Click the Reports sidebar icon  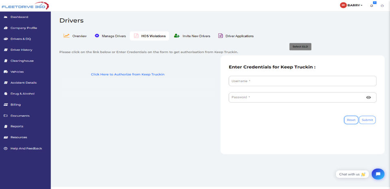coord(5,127)
